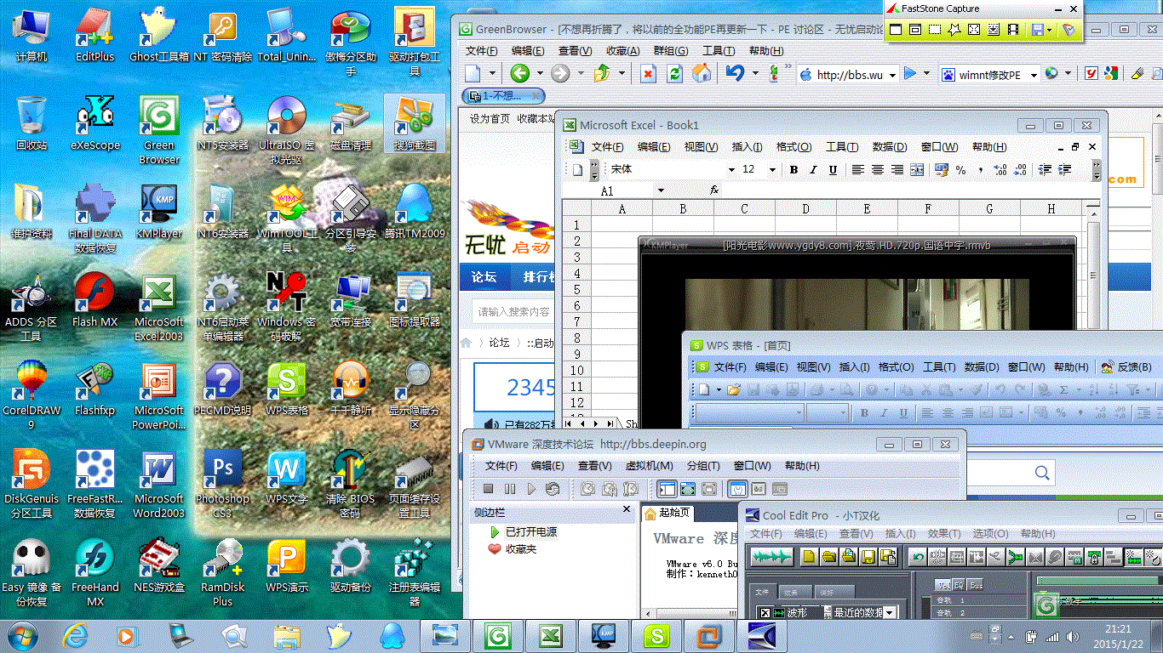Toggle the X checkbox next to 波形 in Cool Edit
This screenshot has height=653, width=1163.
coord(765,613)
